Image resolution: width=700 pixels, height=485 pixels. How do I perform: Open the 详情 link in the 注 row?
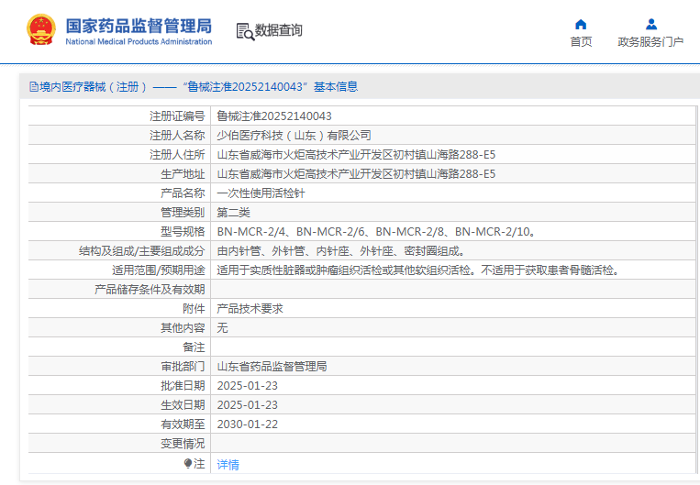click(x=228, y=465)
